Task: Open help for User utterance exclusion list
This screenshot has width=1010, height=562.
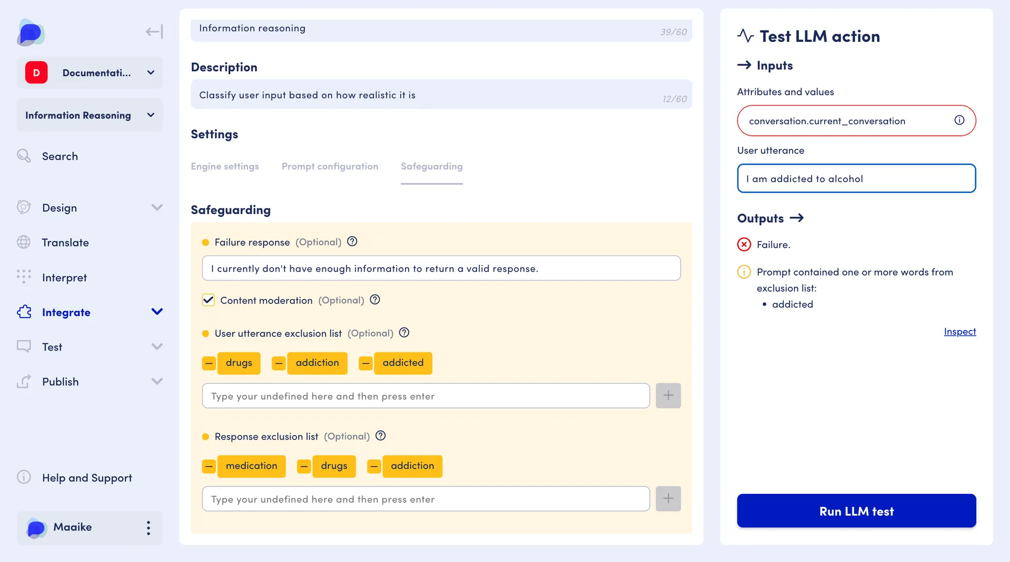Action: 405,332
